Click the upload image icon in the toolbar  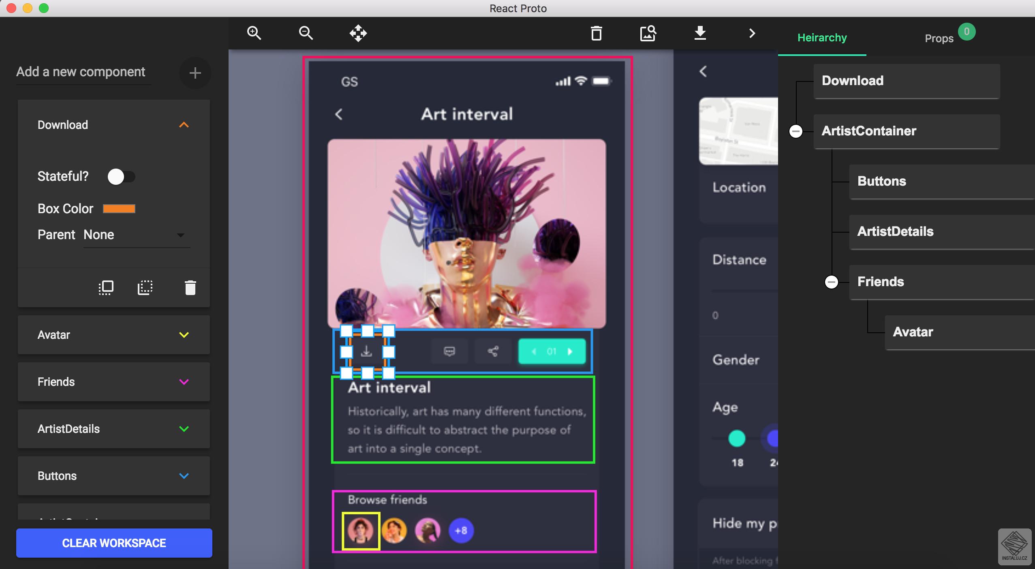coord(648,34)
